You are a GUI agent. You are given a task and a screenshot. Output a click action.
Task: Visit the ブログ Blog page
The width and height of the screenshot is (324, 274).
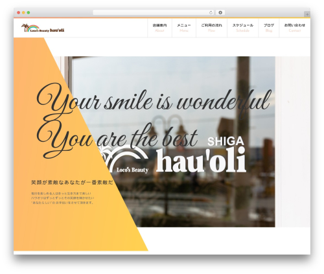coord(269,28)
